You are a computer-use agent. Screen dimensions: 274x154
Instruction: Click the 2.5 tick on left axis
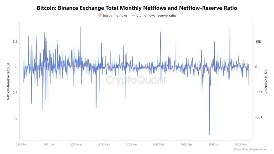click(15, 42)
